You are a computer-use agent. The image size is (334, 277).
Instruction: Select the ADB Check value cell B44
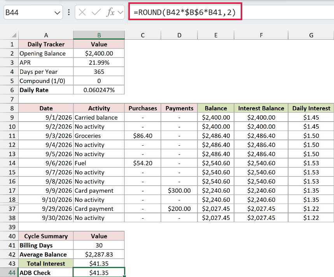tap(99, 273)
